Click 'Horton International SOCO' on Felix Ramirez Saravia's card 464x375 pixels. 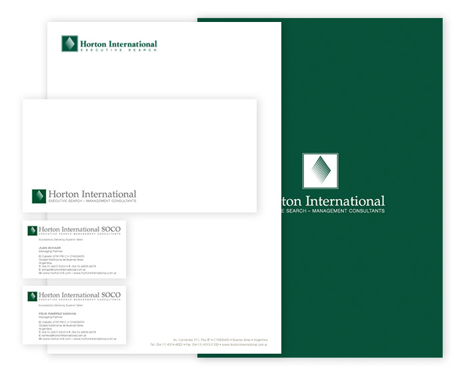click(x=79, y=295)
